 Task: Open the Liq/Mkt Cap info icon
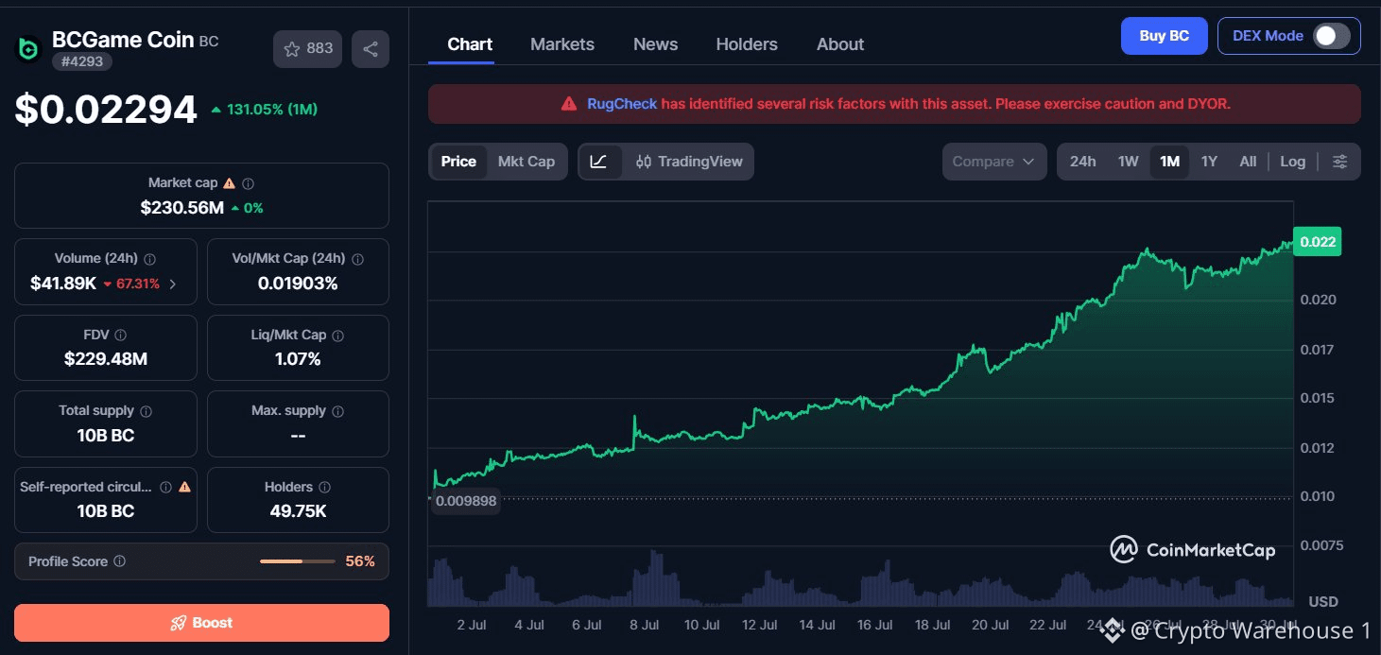(338, 335)
